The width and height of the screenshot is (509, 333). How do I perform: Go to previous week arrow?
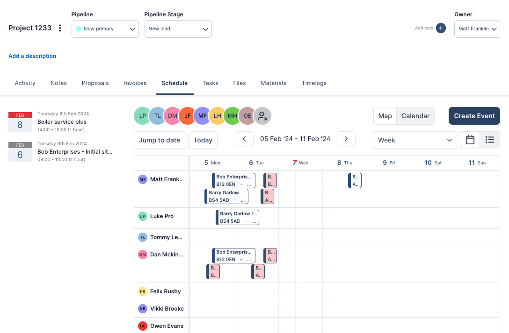(x=244, y=139)
